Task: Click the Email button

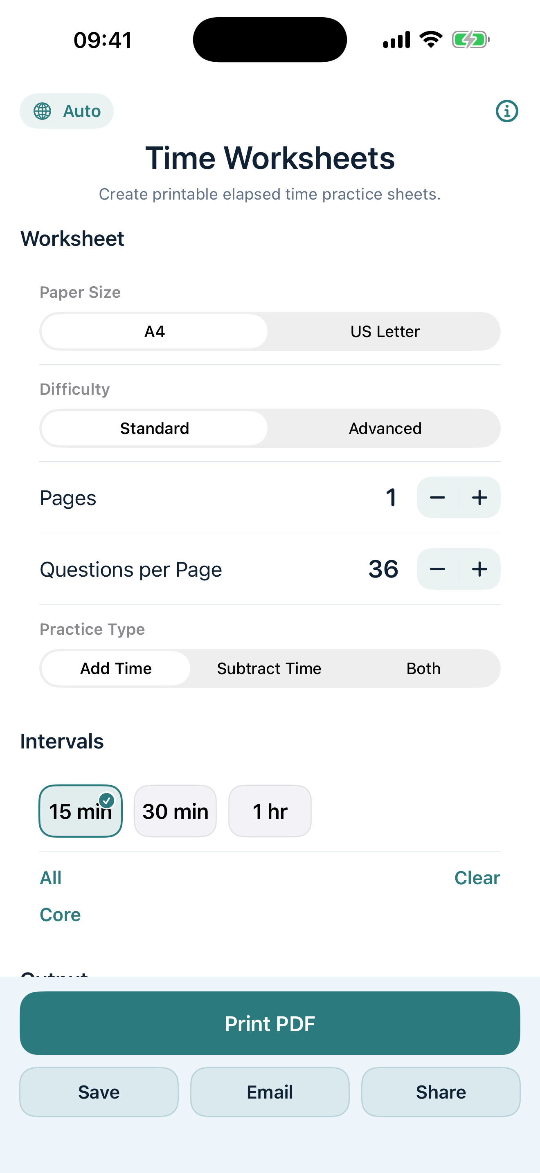Action: coord(270,1092)
